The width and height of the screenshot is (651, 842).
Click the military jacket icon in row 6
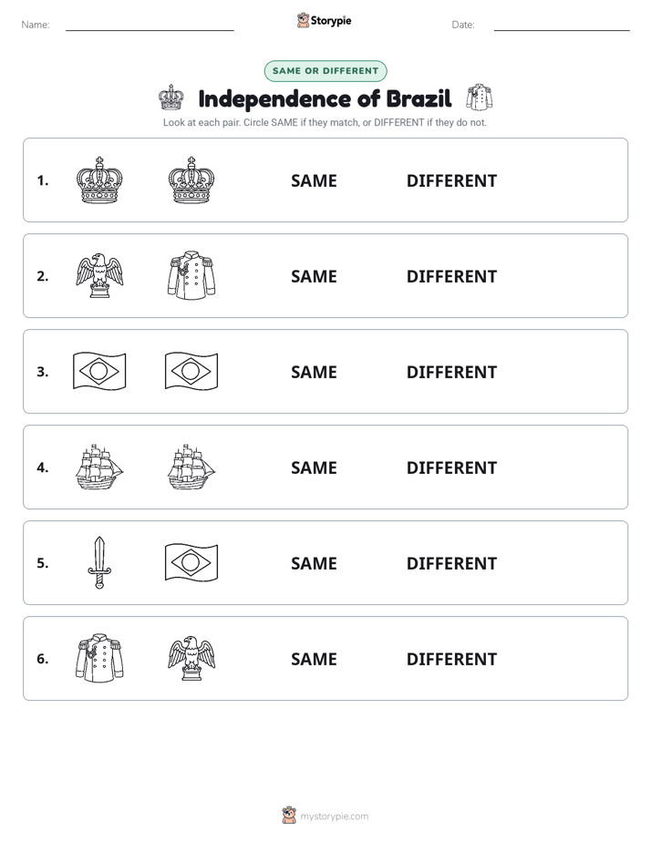click(99, 658)
